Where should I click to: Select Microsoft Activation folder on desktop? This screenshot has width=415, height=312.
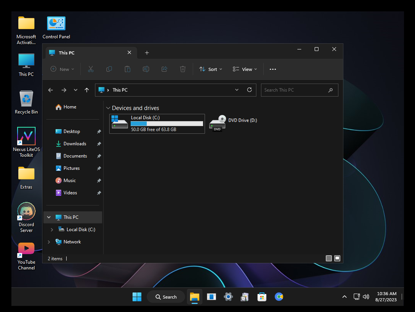click(26, 30)
